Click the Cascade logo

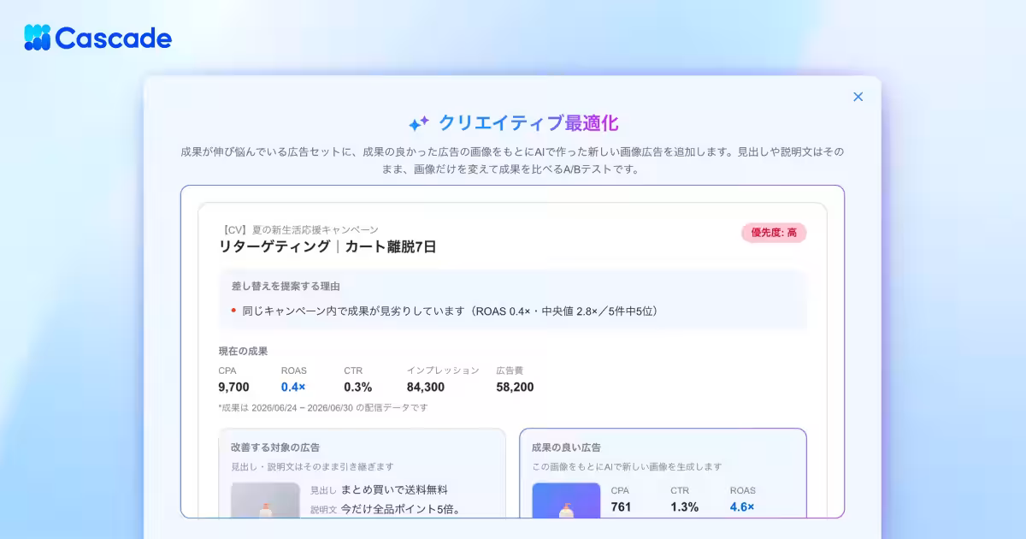click(x=98, y=38)
